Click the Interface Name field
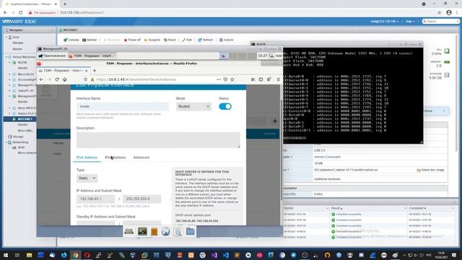Screen dimensions: 462x260 [x=123, y=106]
